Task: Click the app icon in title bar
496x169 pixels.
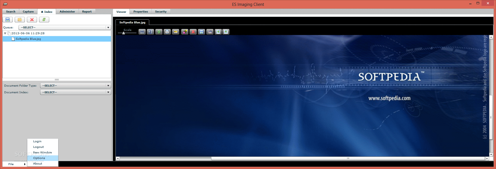Action: click(x=5, y=4)
